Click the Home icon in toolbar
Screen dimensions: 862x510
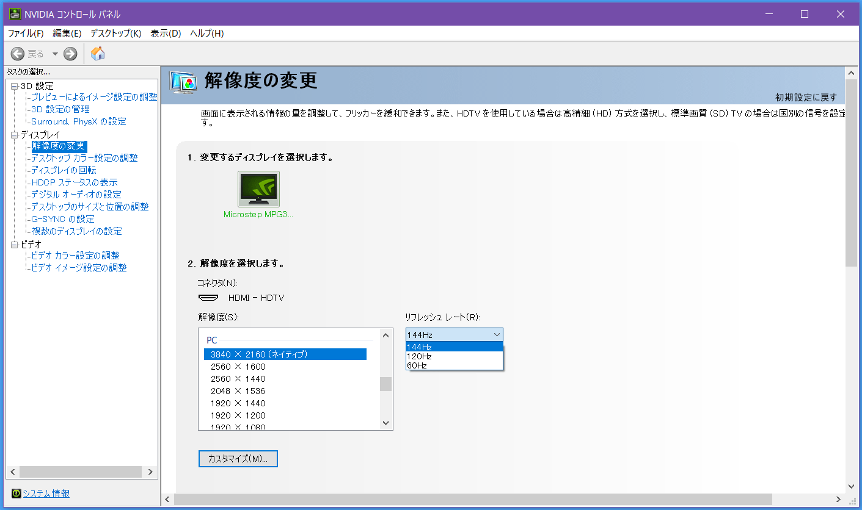pos(98,54)
